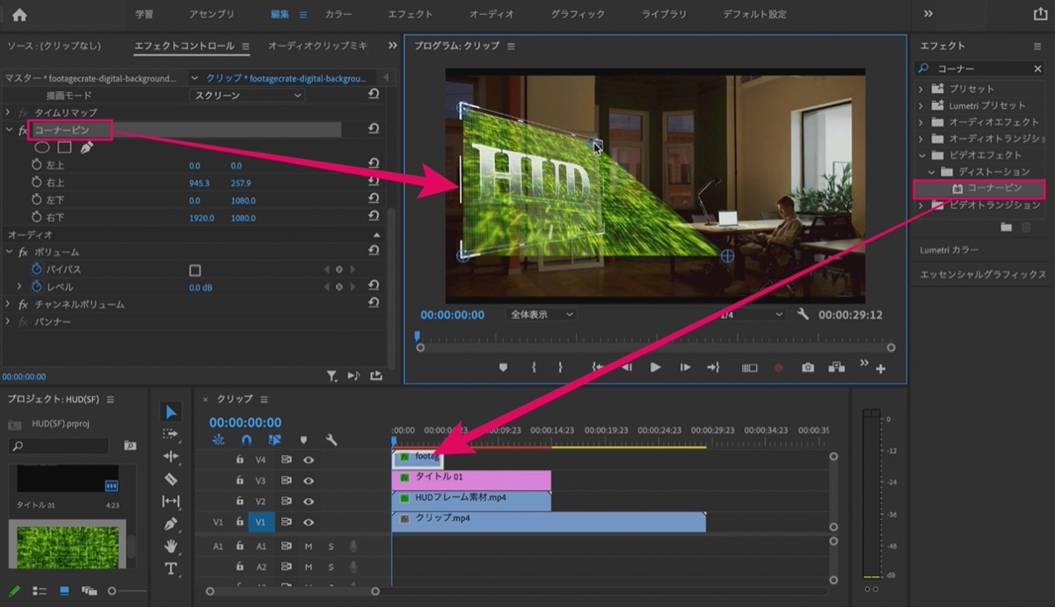Image resolution: width=1055 pixels, height=607 pixels.
Task: Expand the プリセット folder in effects
Action: point(920,89)
